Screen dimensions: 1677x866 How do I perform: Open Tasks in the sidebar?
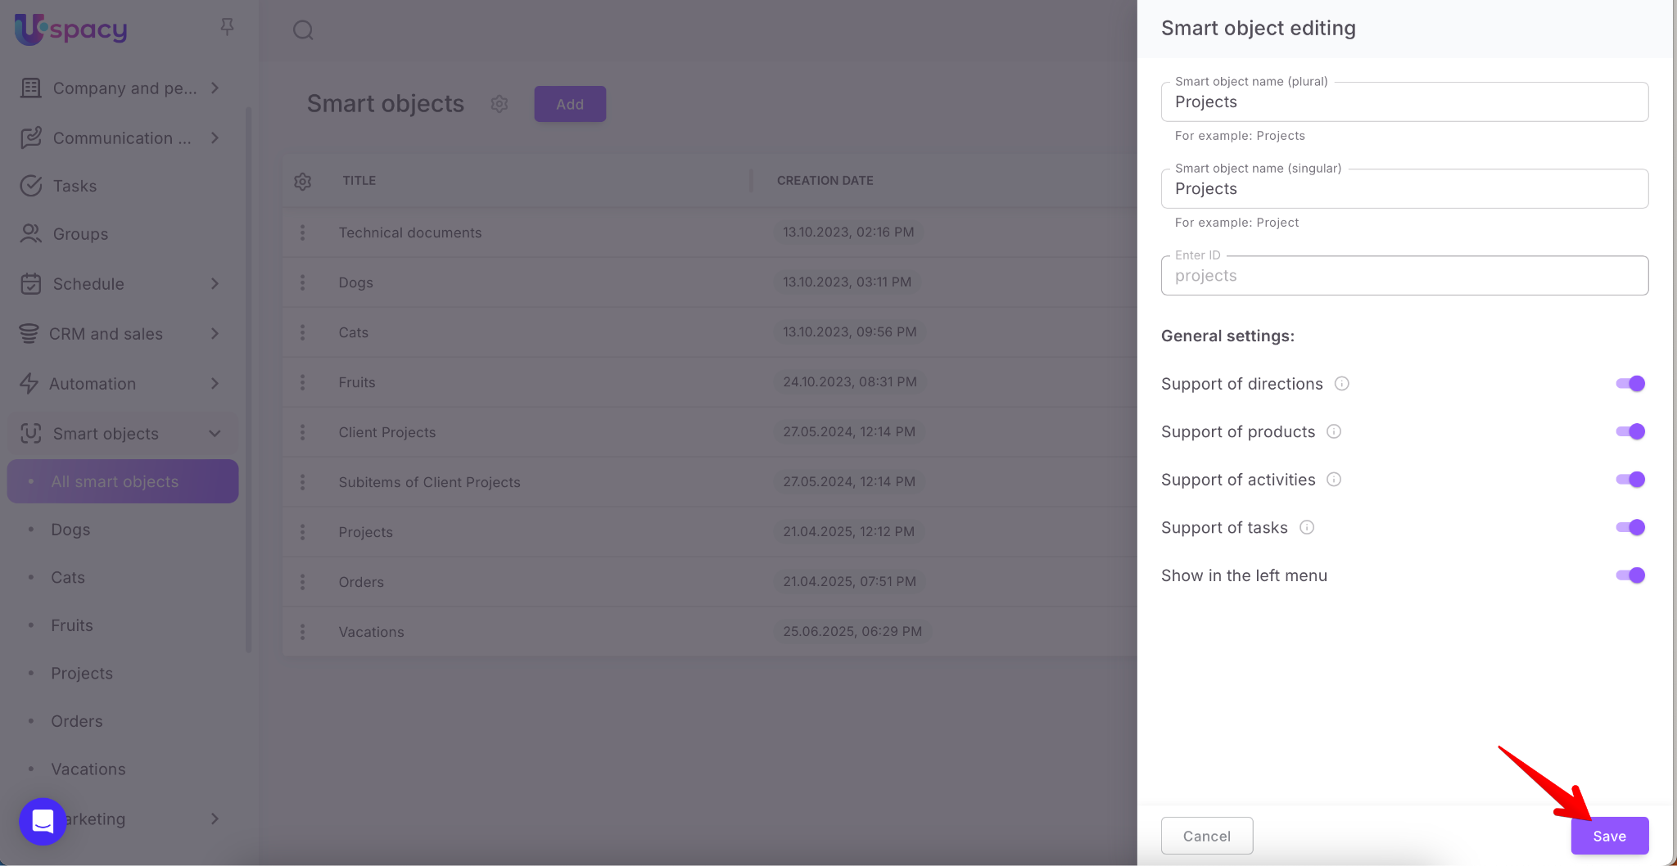[x=75, y=186]
